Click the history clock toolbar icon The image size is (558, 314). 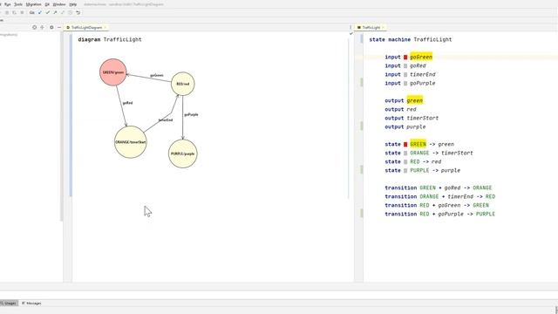pos(70,12)
